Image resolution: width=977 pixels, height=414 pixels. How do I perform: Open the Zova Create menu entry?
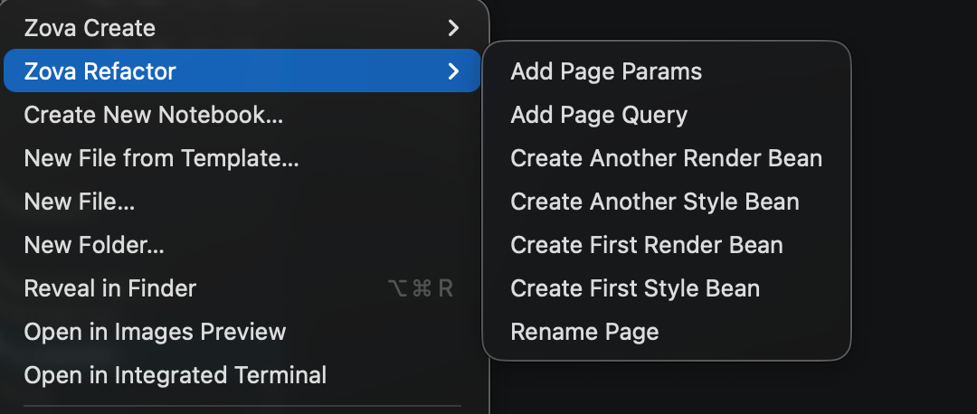[x=90, y=28]
